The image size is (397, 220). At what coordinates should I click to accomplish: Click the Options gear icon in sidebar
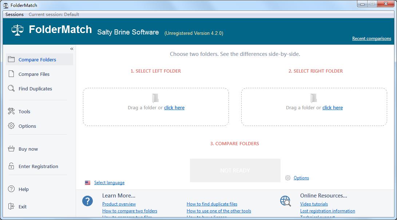click(11, 126)
